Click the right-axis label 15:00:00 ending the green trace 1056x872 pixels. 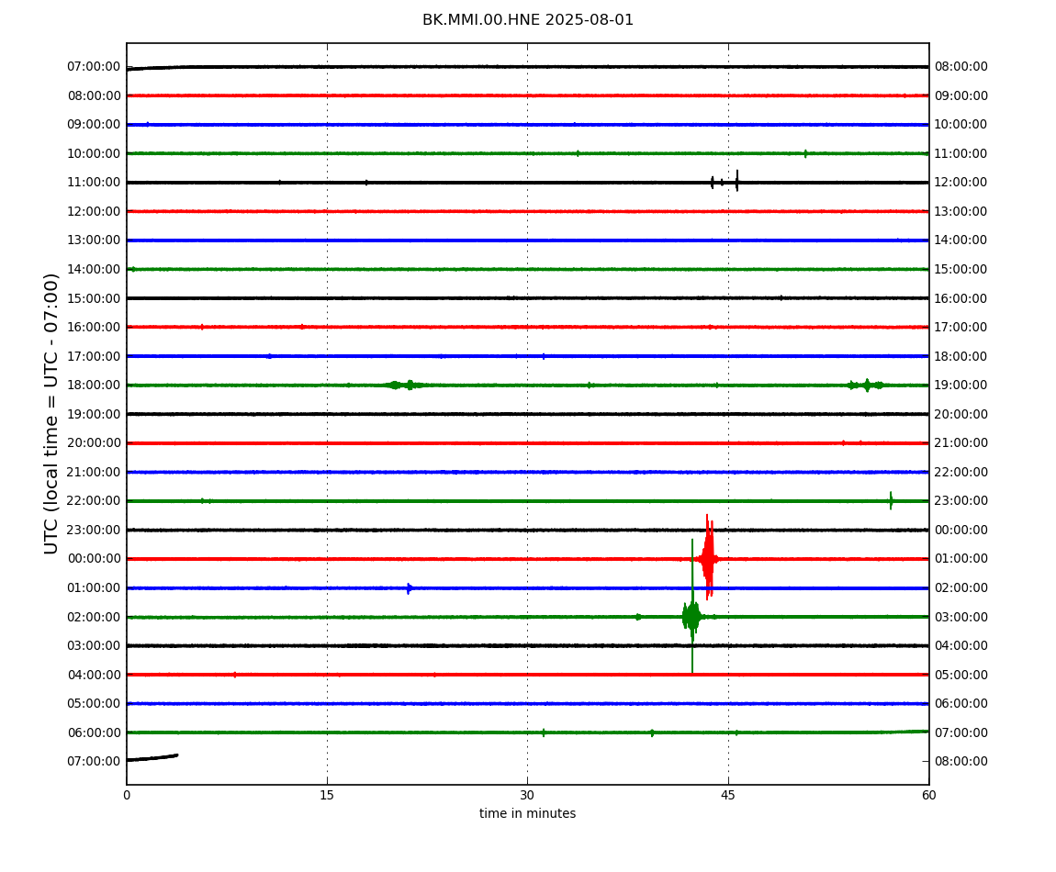click(961, 269)
